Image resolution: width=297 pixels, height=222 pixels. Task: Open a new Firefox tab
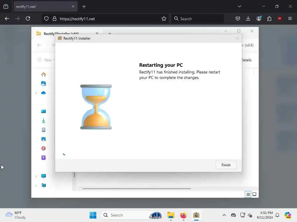pyautogui.click(x=84, y=7)
